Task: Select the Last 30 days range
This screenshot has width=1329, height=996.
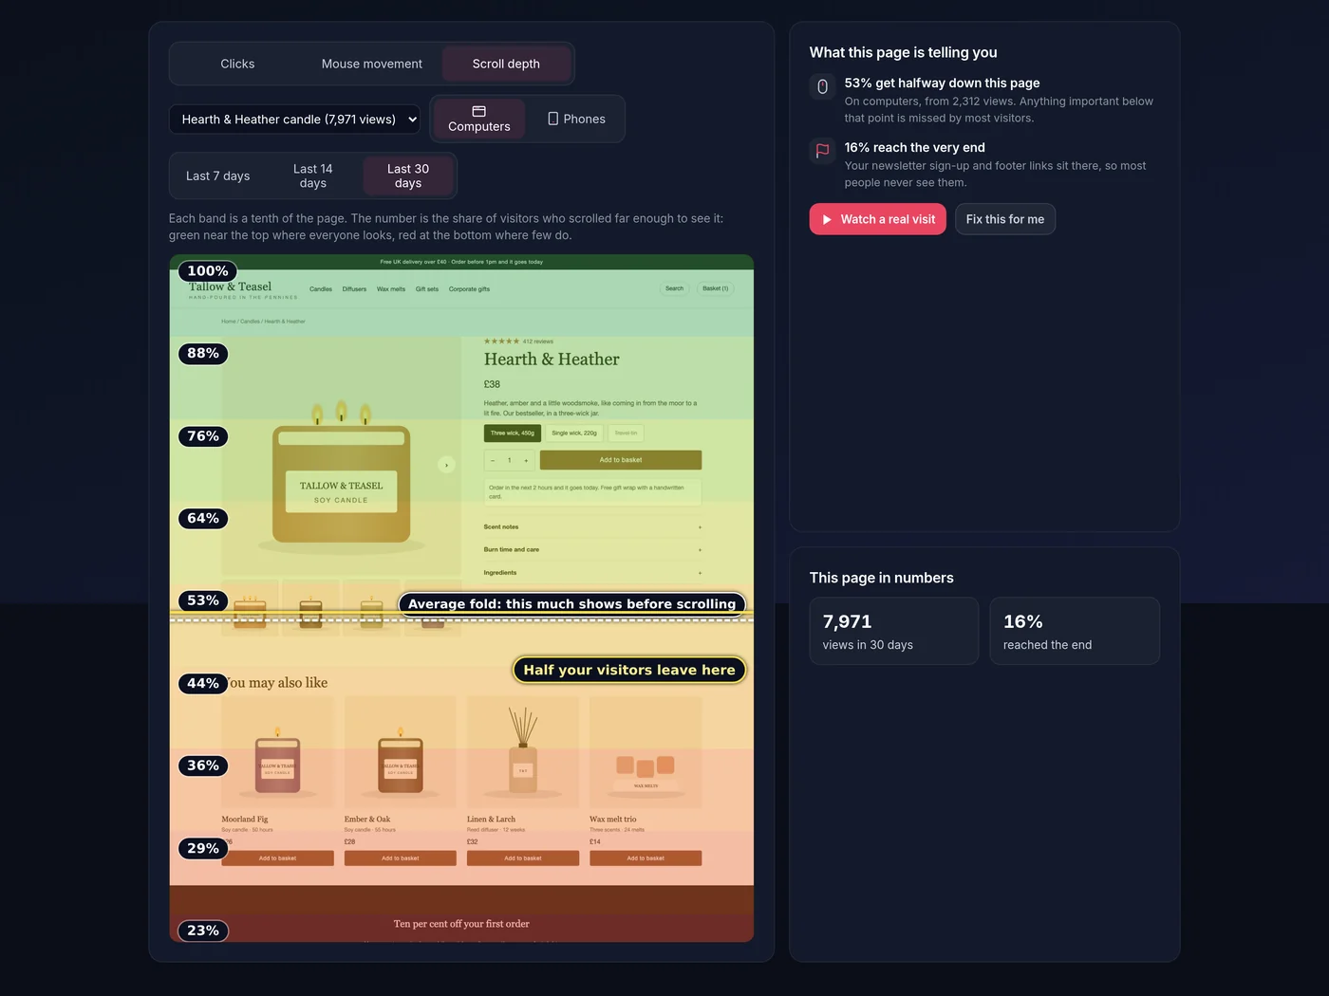Action: [x=408, y=176]
